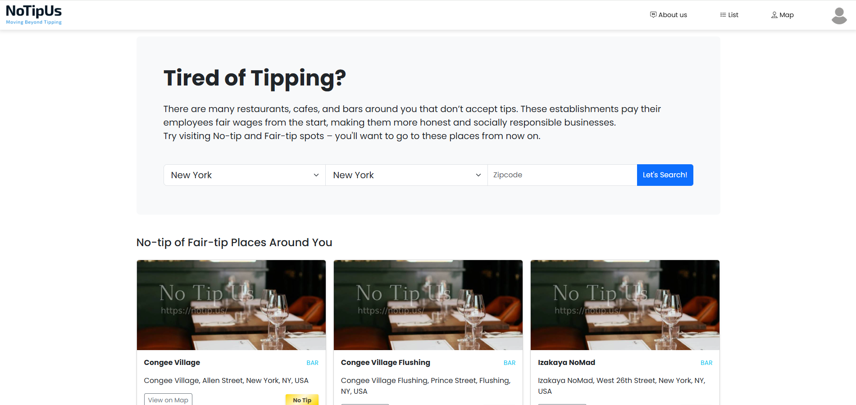Expand the state dropdown showing New York
Image resolution: width=856 pixels, height=405 pixels.
pyautogui.click(x=245, y=175)
